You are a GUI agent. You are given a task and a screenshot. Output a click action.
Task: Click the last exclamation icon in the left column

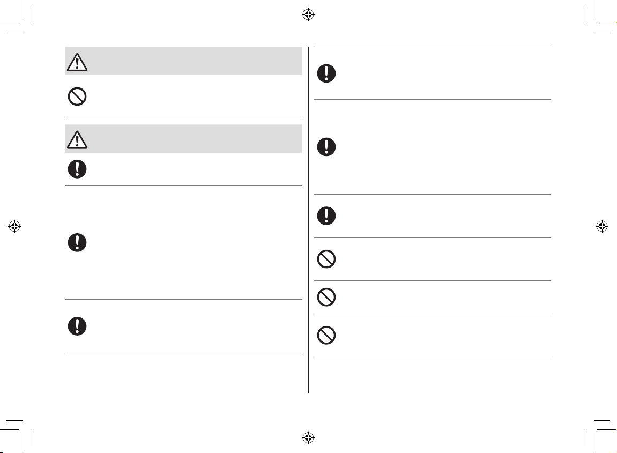coord(77,326)
